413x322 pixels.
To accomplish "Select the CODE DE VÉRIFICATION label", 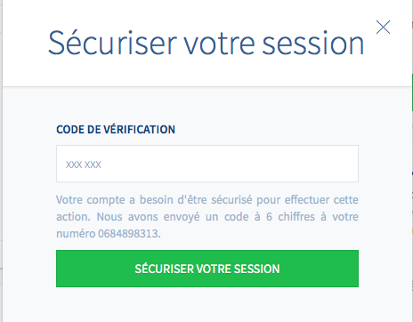I will (x=116, y=130).
